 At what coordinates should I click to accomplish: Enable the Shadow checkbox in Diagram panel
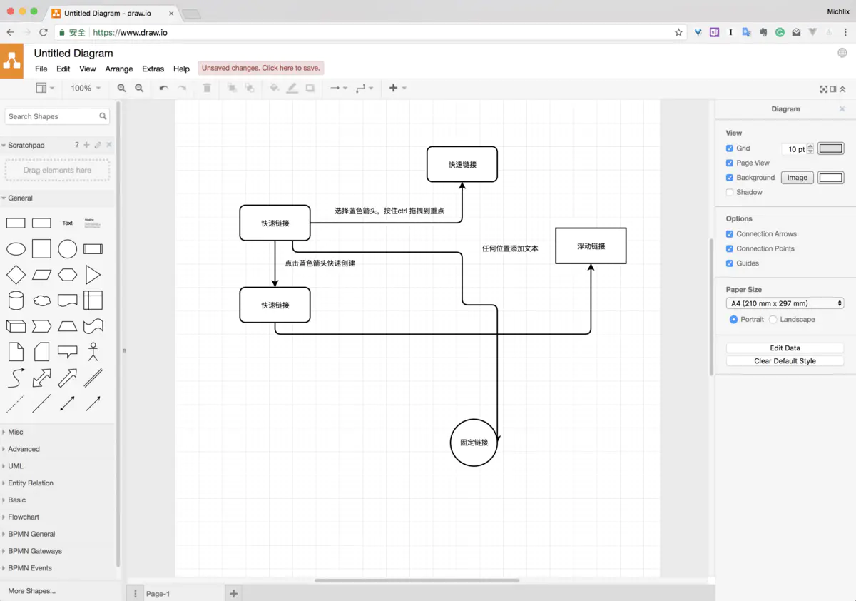730,192
